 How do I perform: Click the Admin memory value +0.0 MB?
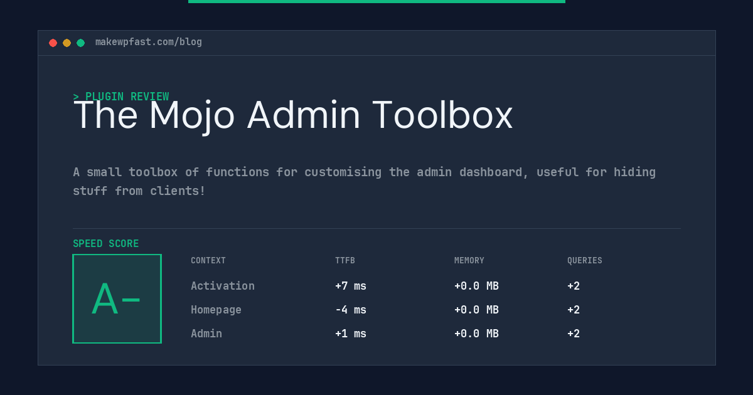point(476,334)
